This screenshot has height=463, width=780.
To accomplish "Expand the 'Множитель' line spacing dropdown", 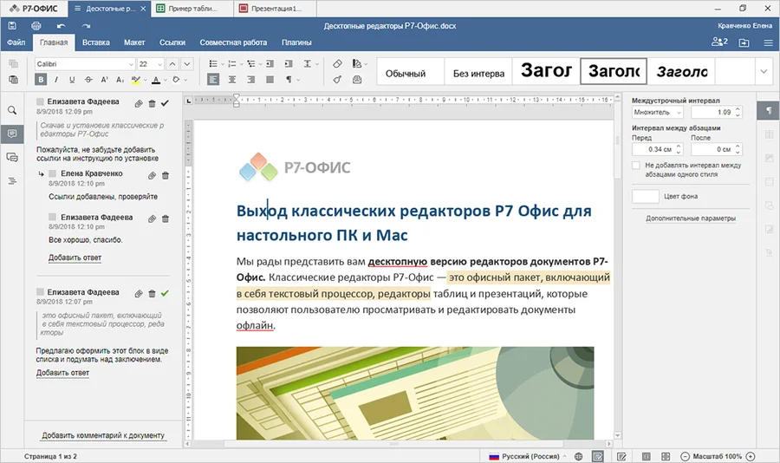I will [x=679, y=113].
